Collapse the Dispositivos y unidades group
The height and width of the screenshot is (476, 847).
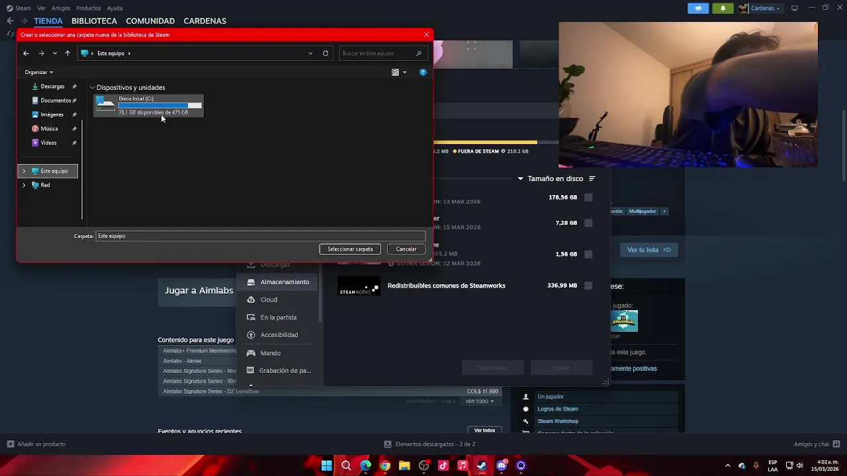[92, 87]
